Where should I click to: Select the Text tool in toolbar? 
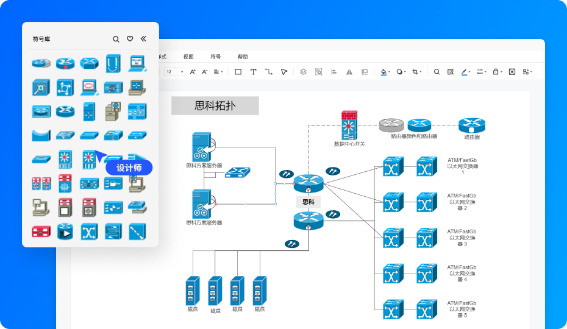(253, 72)
